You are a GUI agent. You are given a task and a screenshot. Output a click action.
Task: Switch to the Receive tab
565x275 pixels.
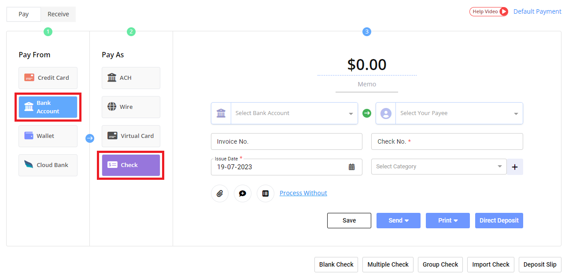[x=58, y=14]
